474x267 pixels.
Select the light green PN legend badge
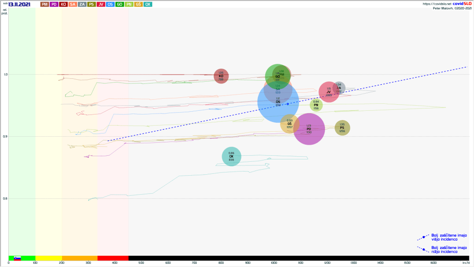point(129,4)
